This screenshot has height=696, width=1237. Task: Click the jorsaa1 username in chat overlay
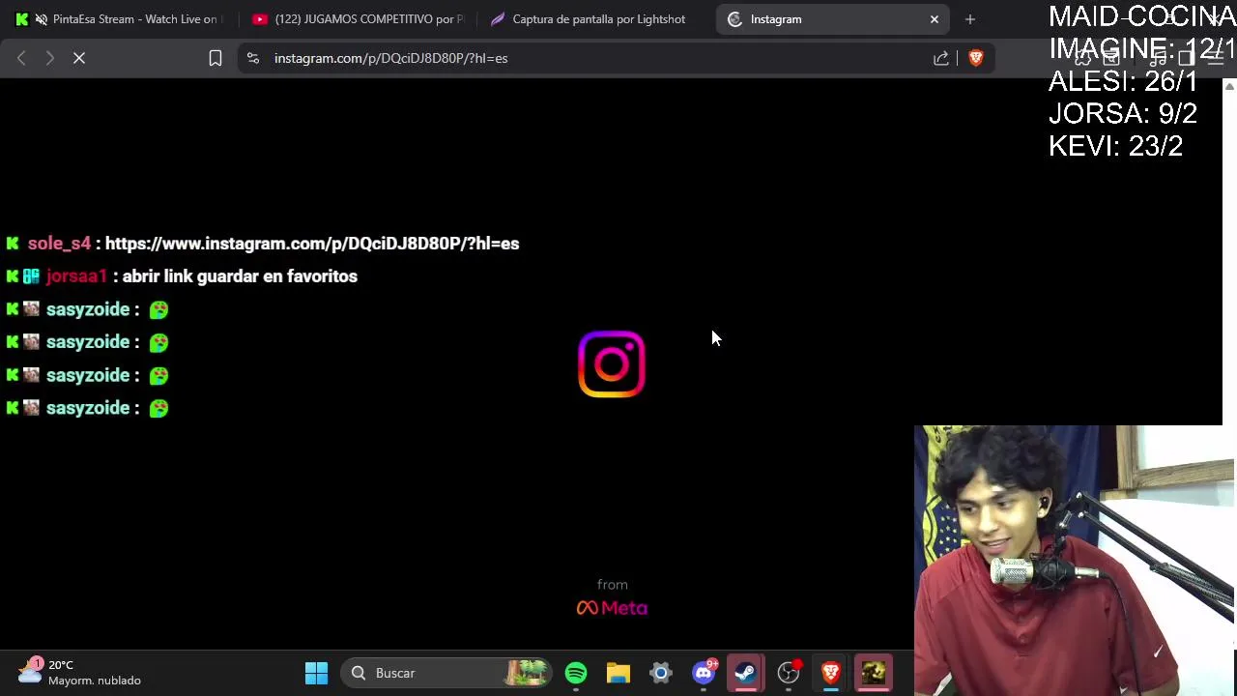[x=76, y=276]
